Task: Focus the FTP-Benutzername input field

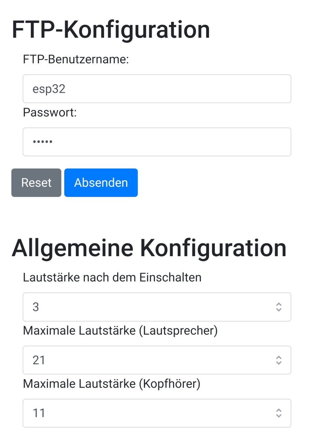Action: tap(157, 89)
